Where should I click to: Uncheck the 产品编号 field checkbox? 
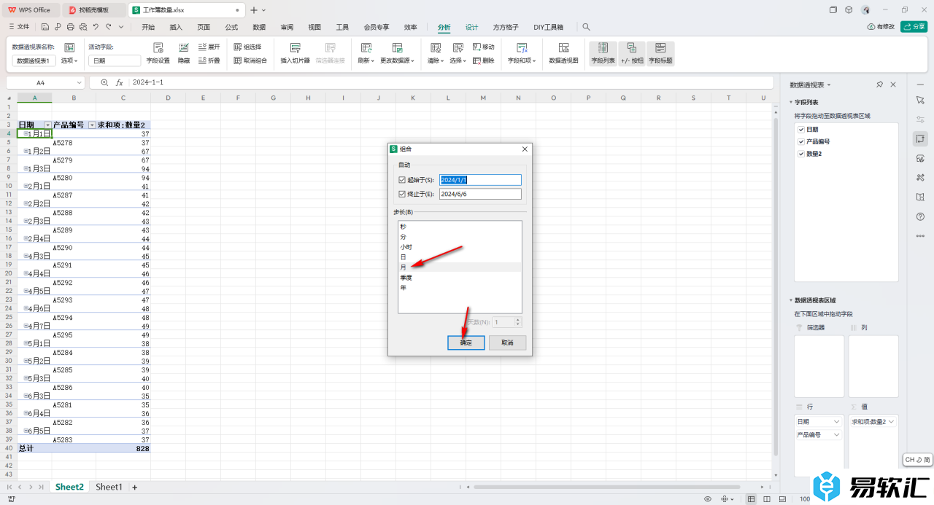pyautogui.click(x=801, y=141)
